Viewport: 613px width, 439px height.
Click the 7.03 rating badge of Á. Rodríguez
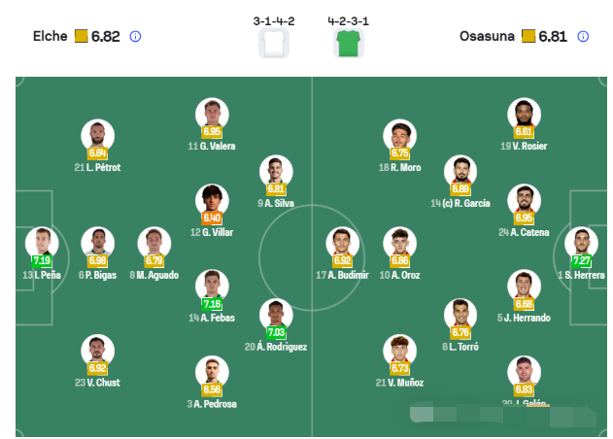point(276,332)
